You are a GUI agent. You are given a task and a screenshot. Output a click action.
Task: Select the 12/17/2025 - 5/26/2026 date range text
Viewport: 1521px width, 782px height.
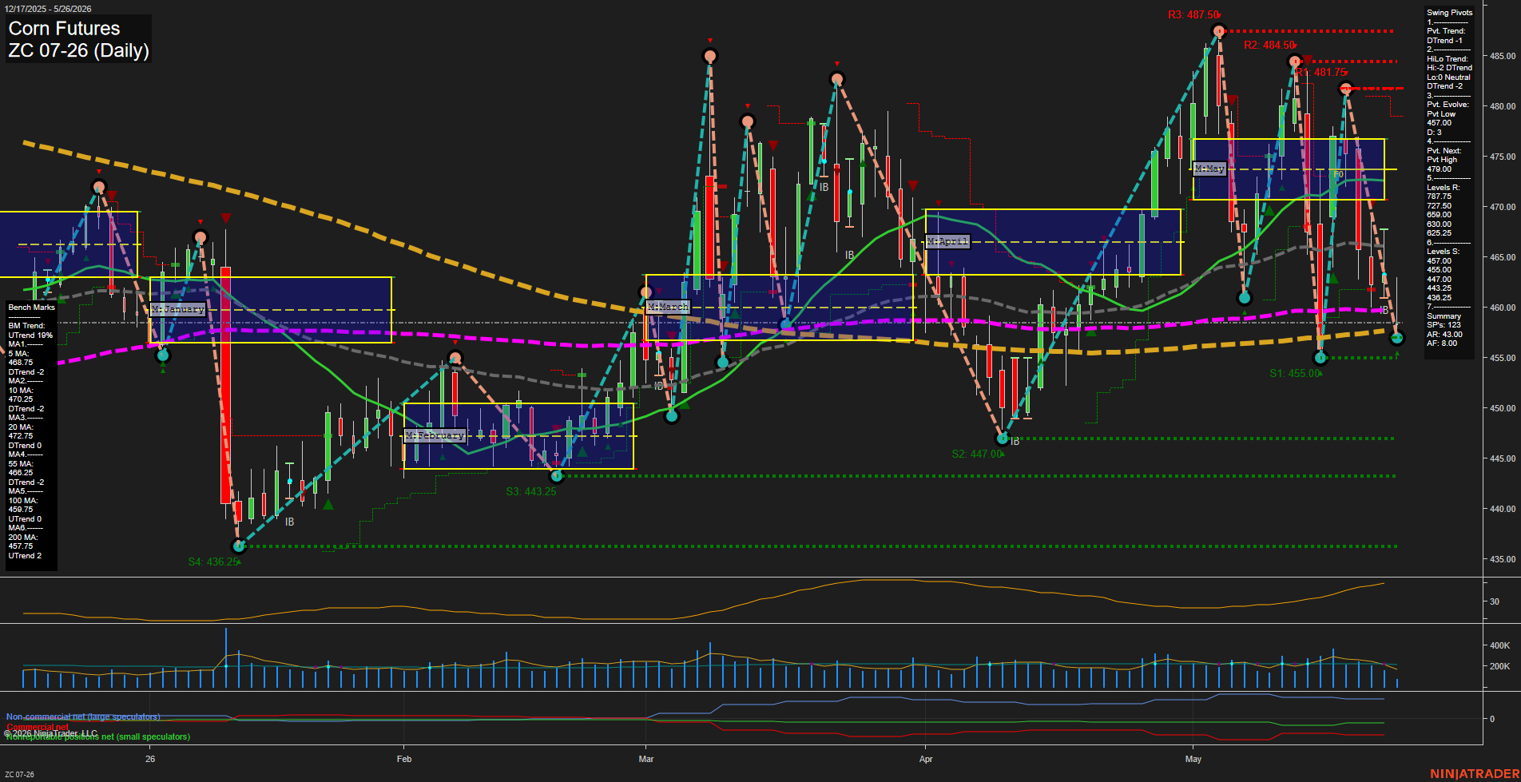[x=48, y=9]
